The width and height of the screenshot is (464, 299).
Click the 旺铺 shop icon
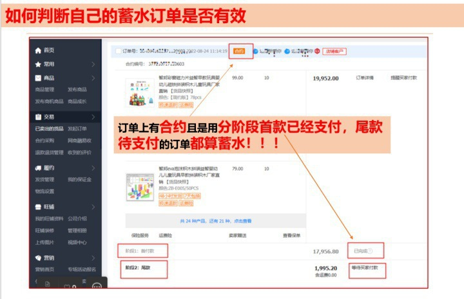click(38, 207)
